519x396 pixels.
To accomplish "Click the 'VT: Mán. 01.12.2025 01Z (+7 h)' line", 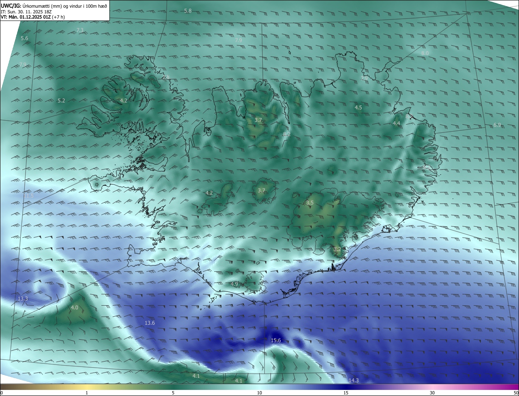I will pyautogui.click(x=33, y=17).
